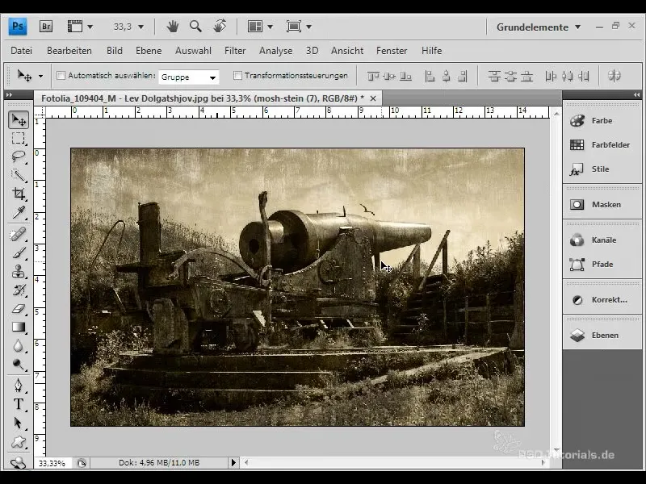Select the Move tool in the toolbox
Screen dimensions: 646x484
[x=19, y=119]
